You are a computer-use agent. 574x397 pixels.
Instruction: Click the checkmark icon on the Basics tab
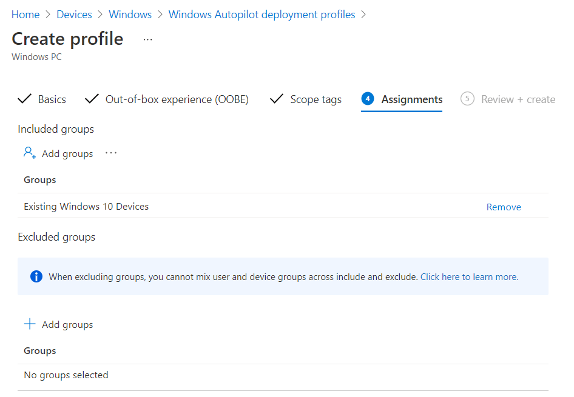click(x=24, y=99)
